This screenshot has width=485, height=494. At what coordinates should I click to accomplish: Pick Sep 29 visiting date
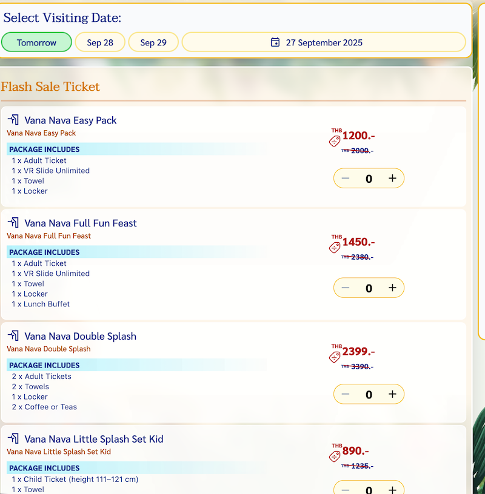point(153,42)
